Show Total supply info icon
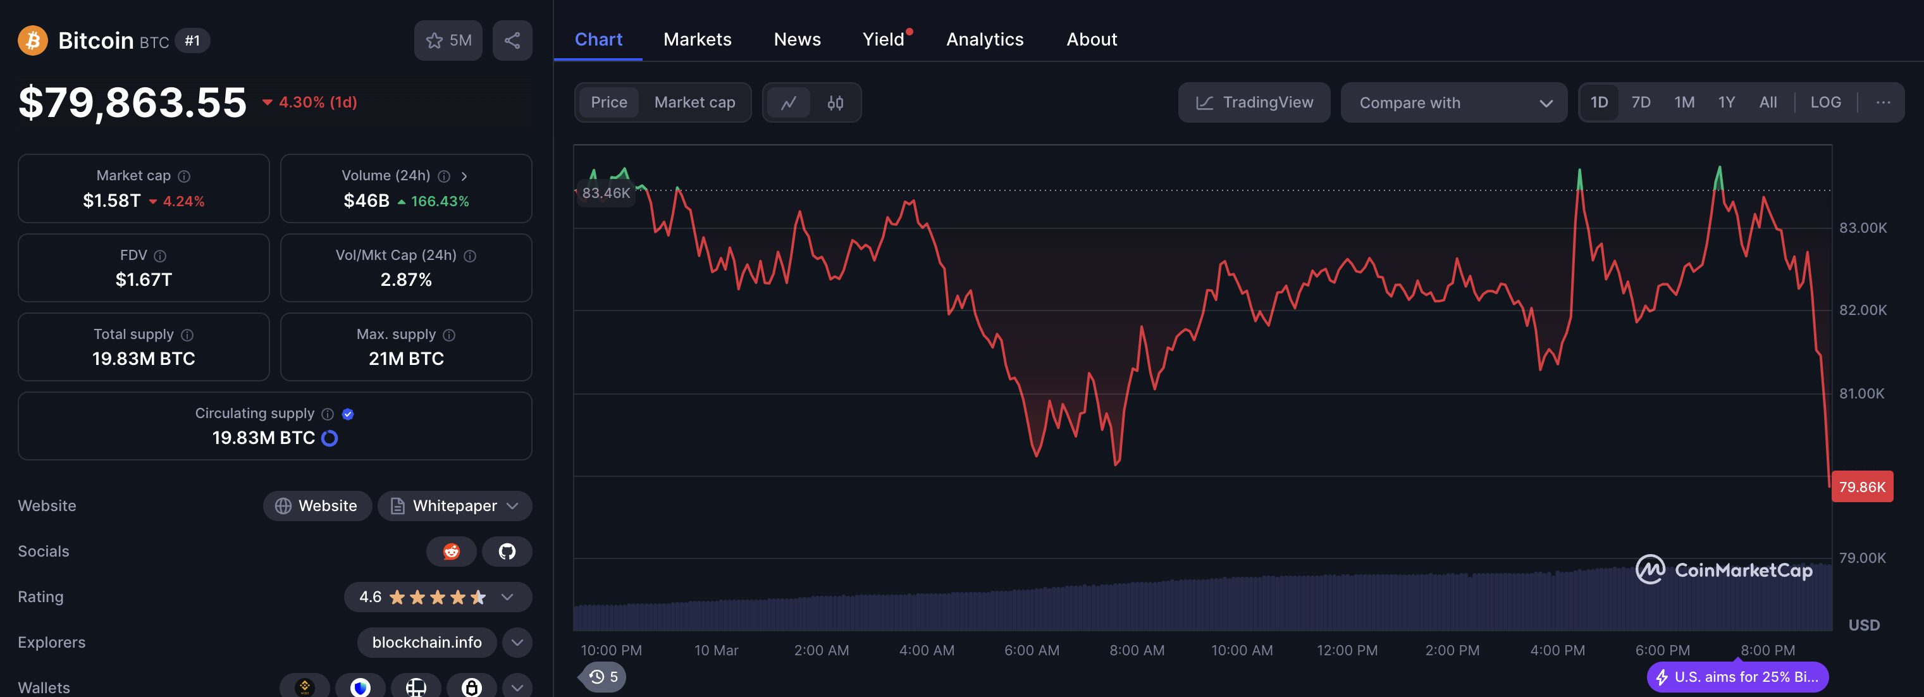This screenshot has width=1924, height=697. (187, 335)
